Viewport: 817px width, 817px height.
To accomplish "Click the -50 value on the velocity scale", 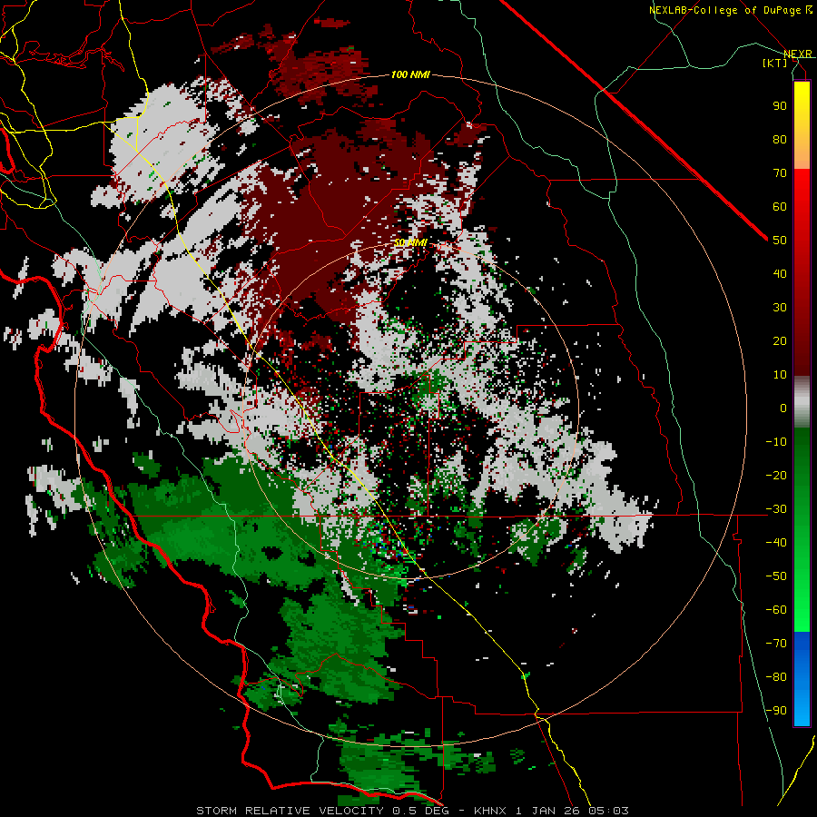I will coord(776,576).
